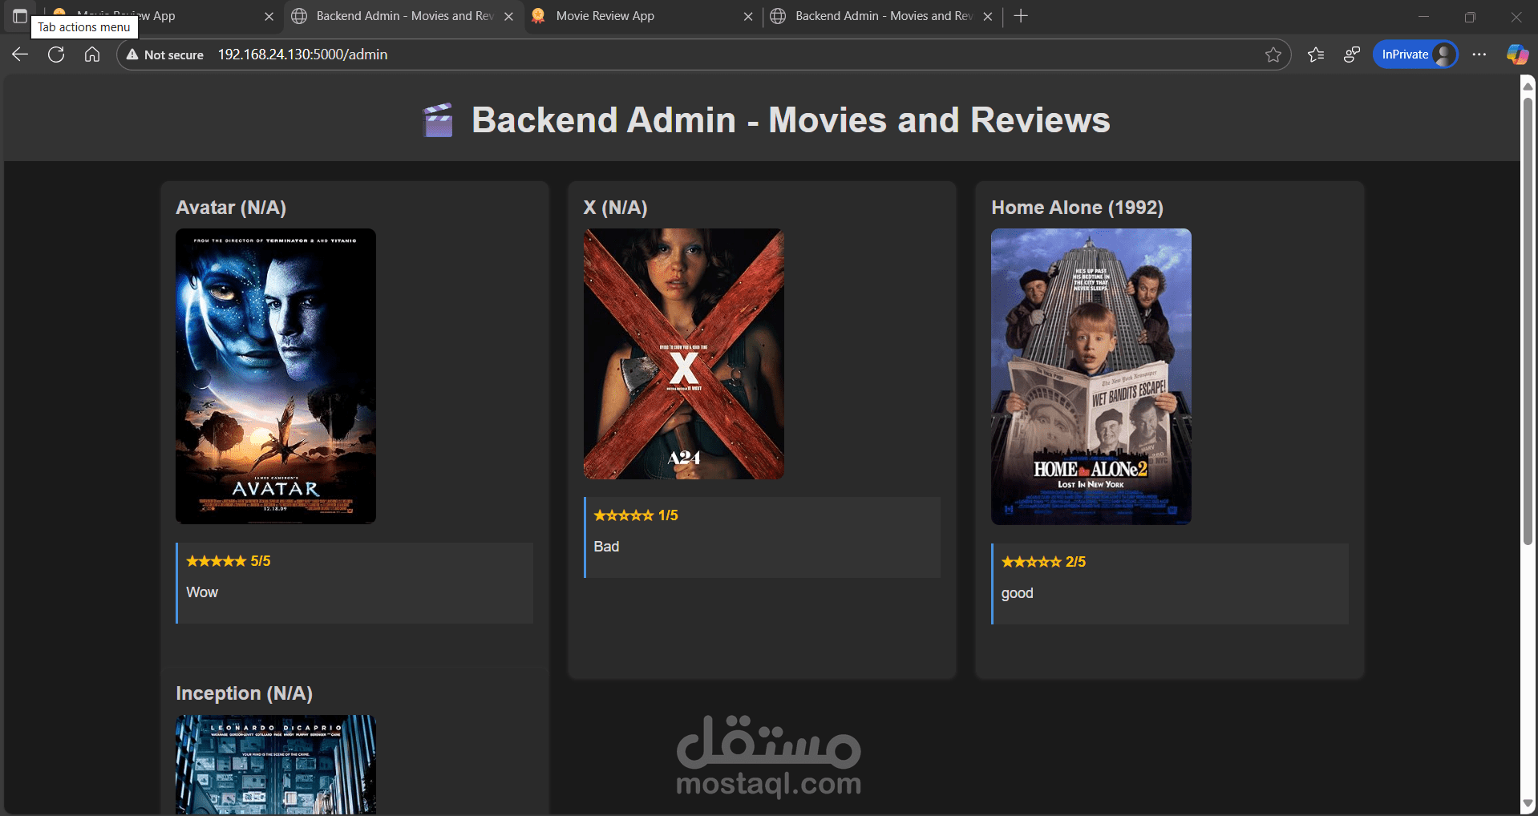Click the "Home Alone (1992)" card title
The width and height of the screenshot is (1538, 816).
pyautogui.click(x=1077, y=208)
